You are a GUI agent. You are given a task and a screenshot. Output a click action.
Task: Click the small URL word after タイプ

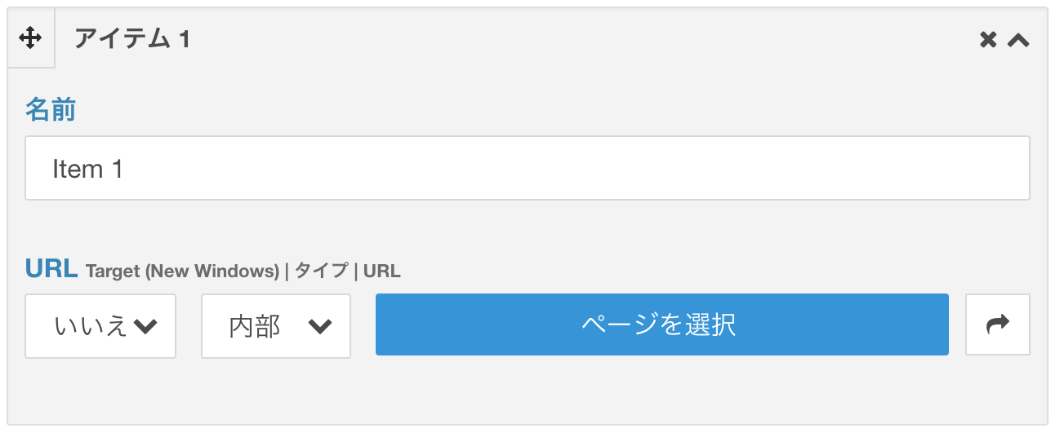[x=382, y=271]
